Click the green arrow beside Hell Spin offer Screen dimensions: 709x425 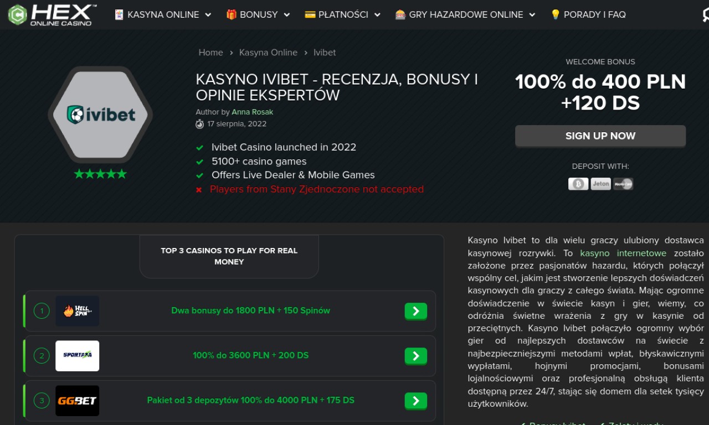[x=416, y=311]
